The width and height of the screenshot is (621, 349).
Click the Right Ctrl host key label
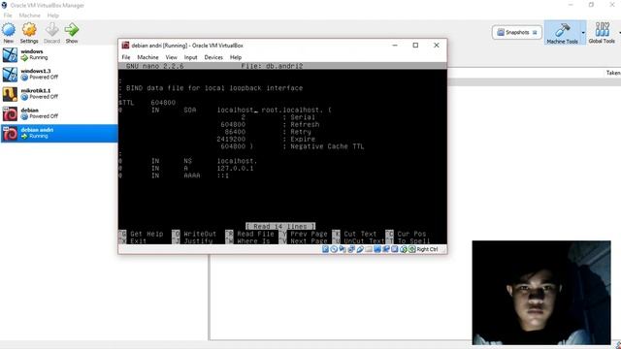tap(427, 249)
